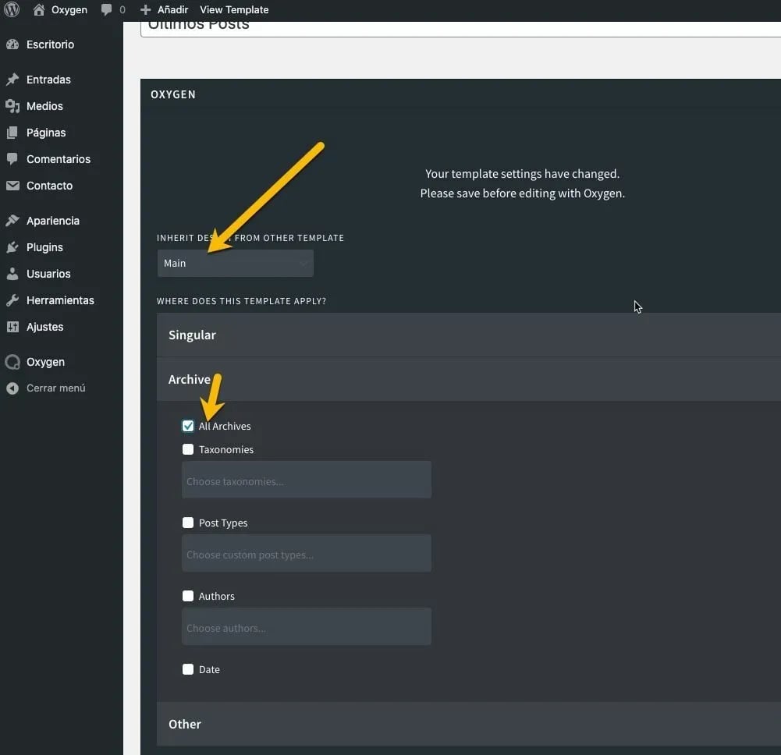Click the plus icon next to Añadir
The image size is (781, 755).
pos(145,10)
